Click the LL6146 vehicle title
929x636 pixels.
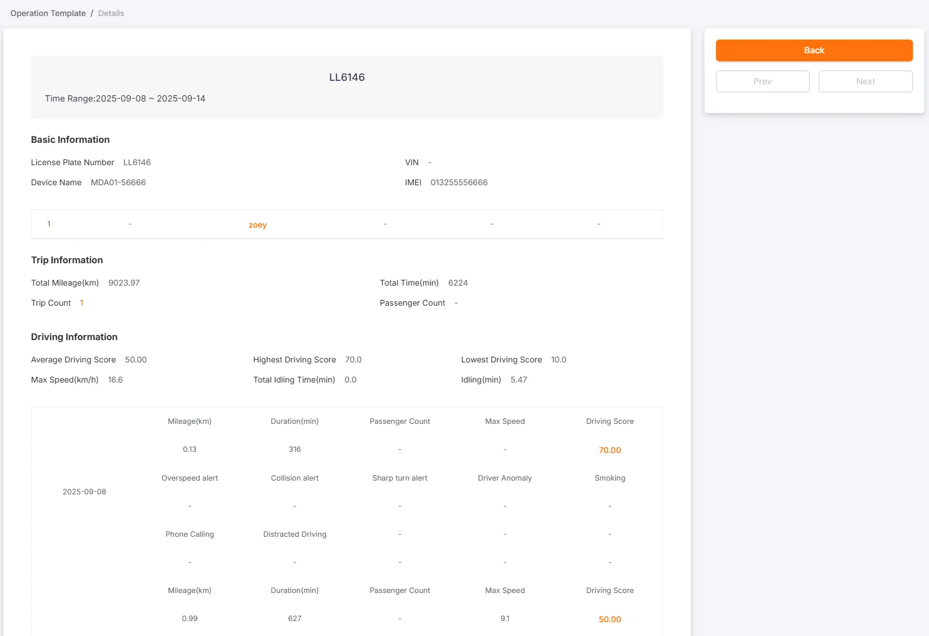click(347, 77)
